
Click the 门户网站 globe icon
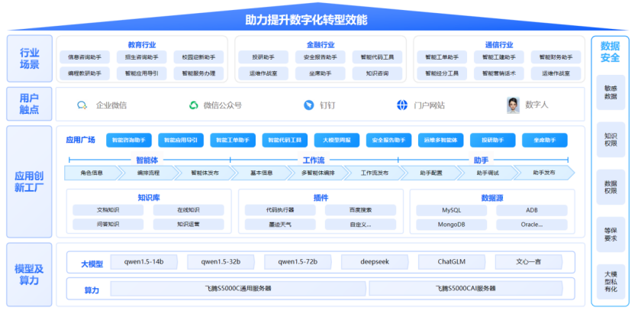402,105
